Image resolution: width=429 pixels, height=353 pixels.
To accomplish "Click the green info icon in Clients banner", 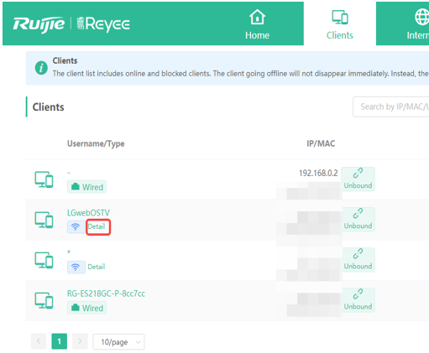I will pos(41,68).
